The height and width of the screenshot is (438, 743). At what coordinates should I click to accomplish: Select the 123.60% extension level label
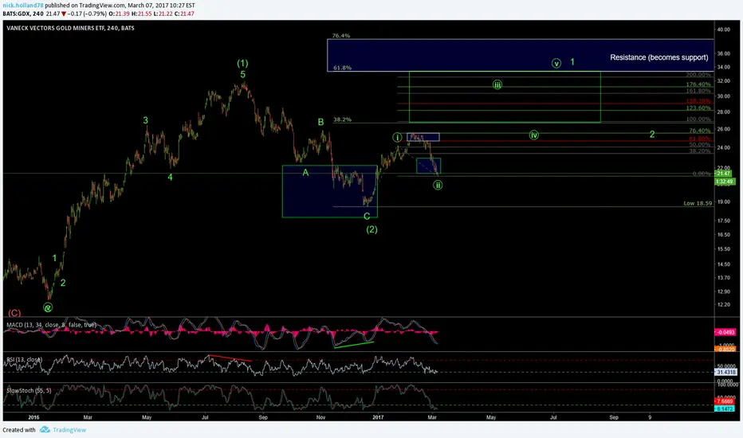[698, 108]
